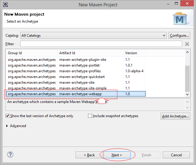The width and height of the screenshot is (196, 165).
Task: Click the archetype list scrollbar thumb
Action: point(187,79)
